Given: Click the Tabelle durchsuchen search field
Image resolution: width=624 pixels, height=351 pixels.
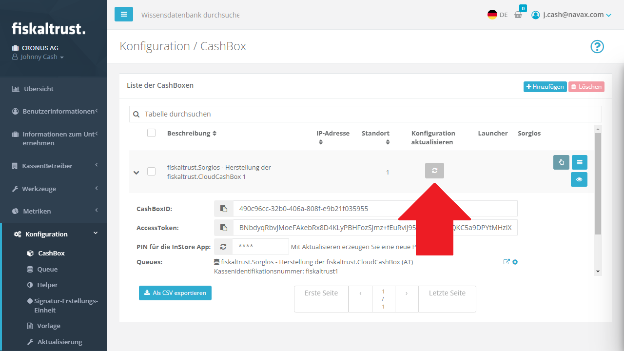Looking at the screenshot, I should (x=366, y=114).
